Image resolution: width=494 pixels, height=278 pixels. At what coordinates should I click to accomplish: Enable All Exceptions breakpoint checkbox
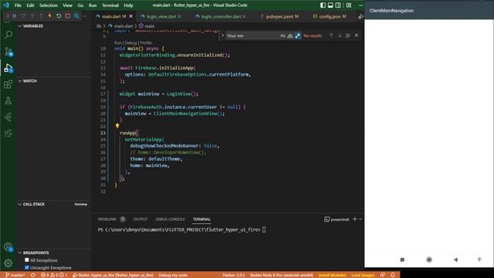coord(27,260)
